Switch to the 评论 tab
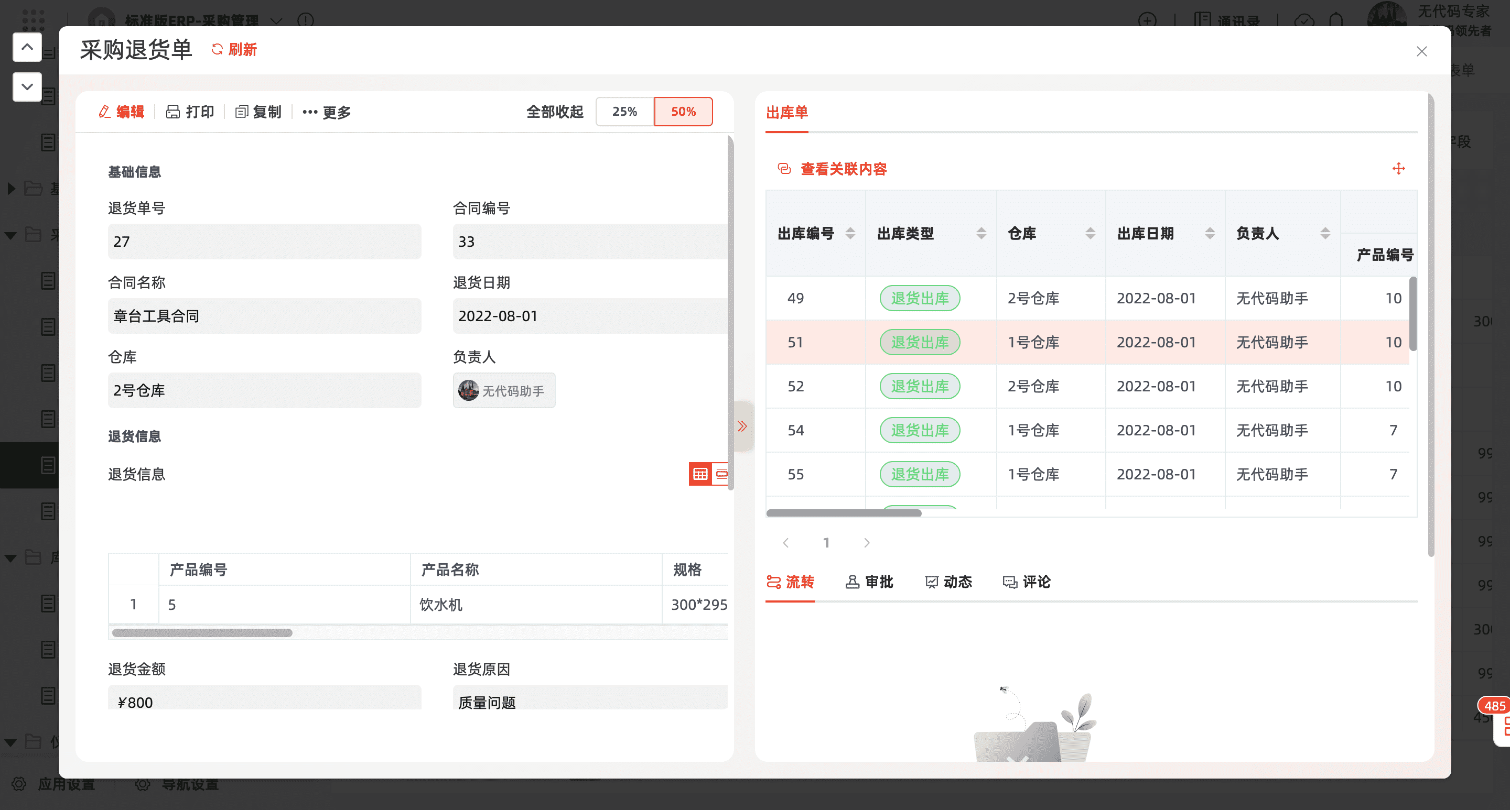1510x810 pixels. [x=1027, y=582]
